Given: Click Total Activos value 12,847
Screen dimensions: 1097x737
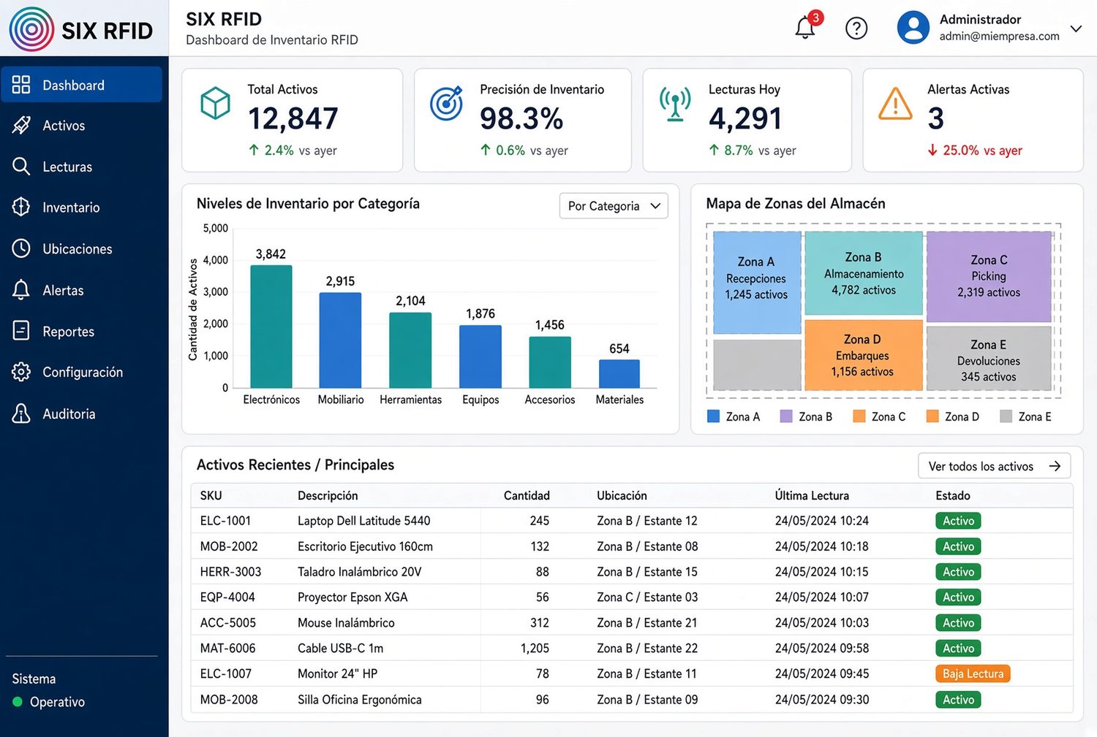Looking at the screenshot, I should click(293, 118).
